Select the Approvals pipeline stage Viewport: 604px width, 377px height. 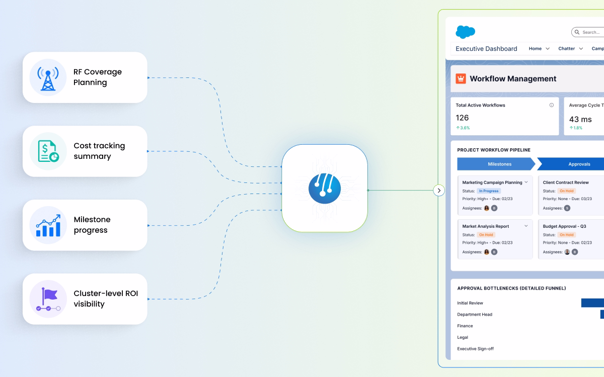point(571,164)
